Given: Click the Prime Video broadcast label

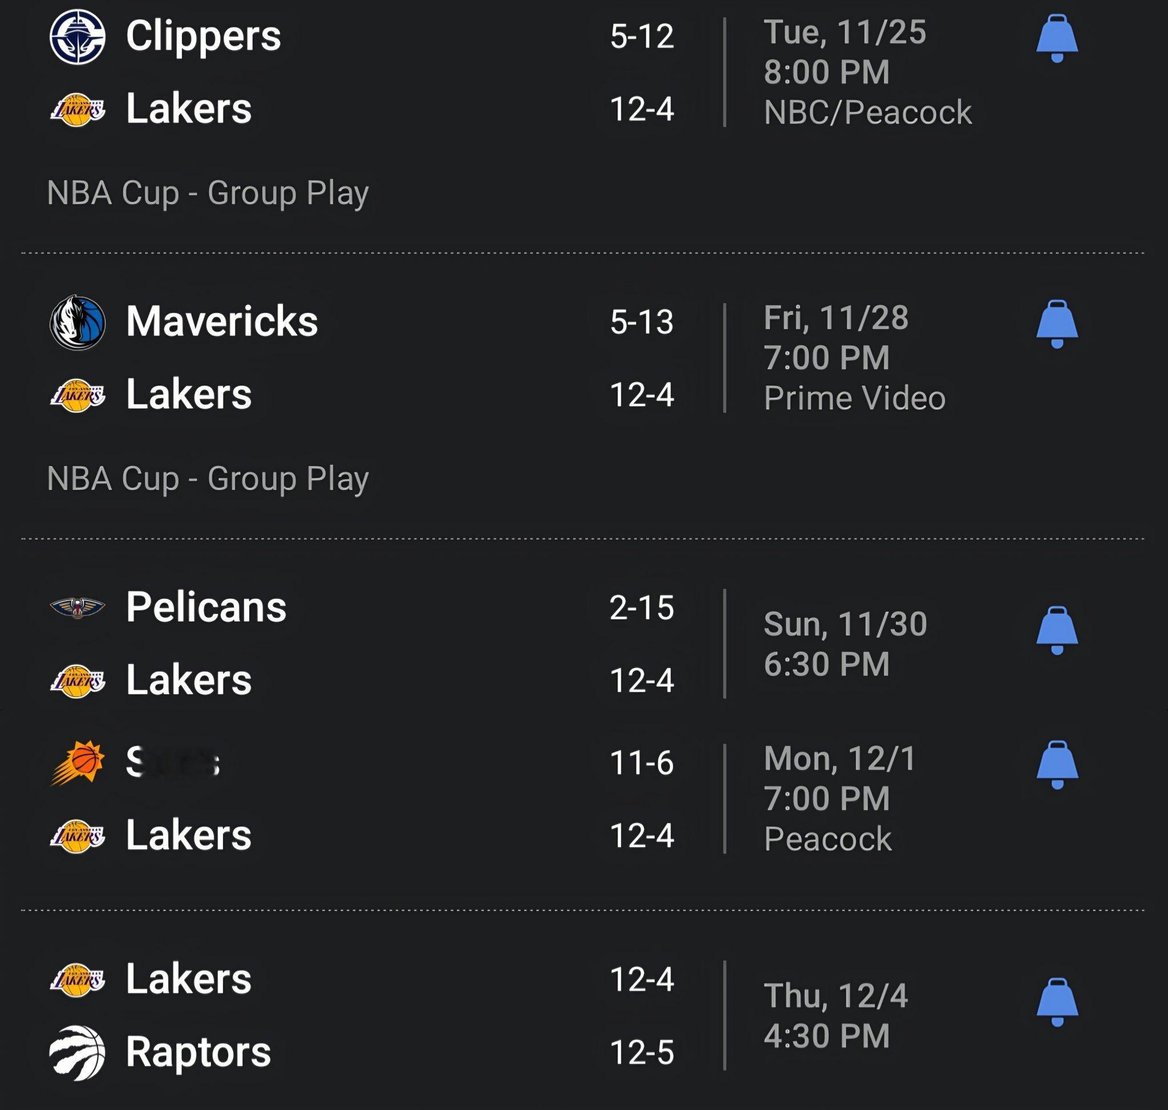Looking at the screenshot, I should (x=854, y=398).
